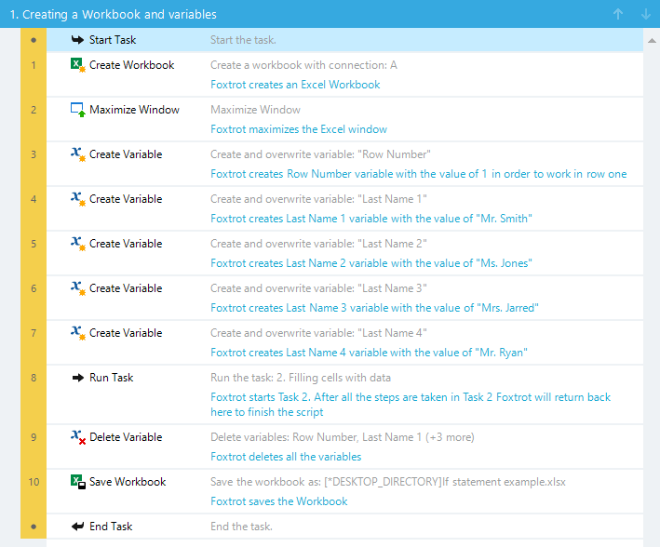Click comment with value "Mr. Ryan"
Viewport: 660px width, 547px height.
tap(369, 353)
